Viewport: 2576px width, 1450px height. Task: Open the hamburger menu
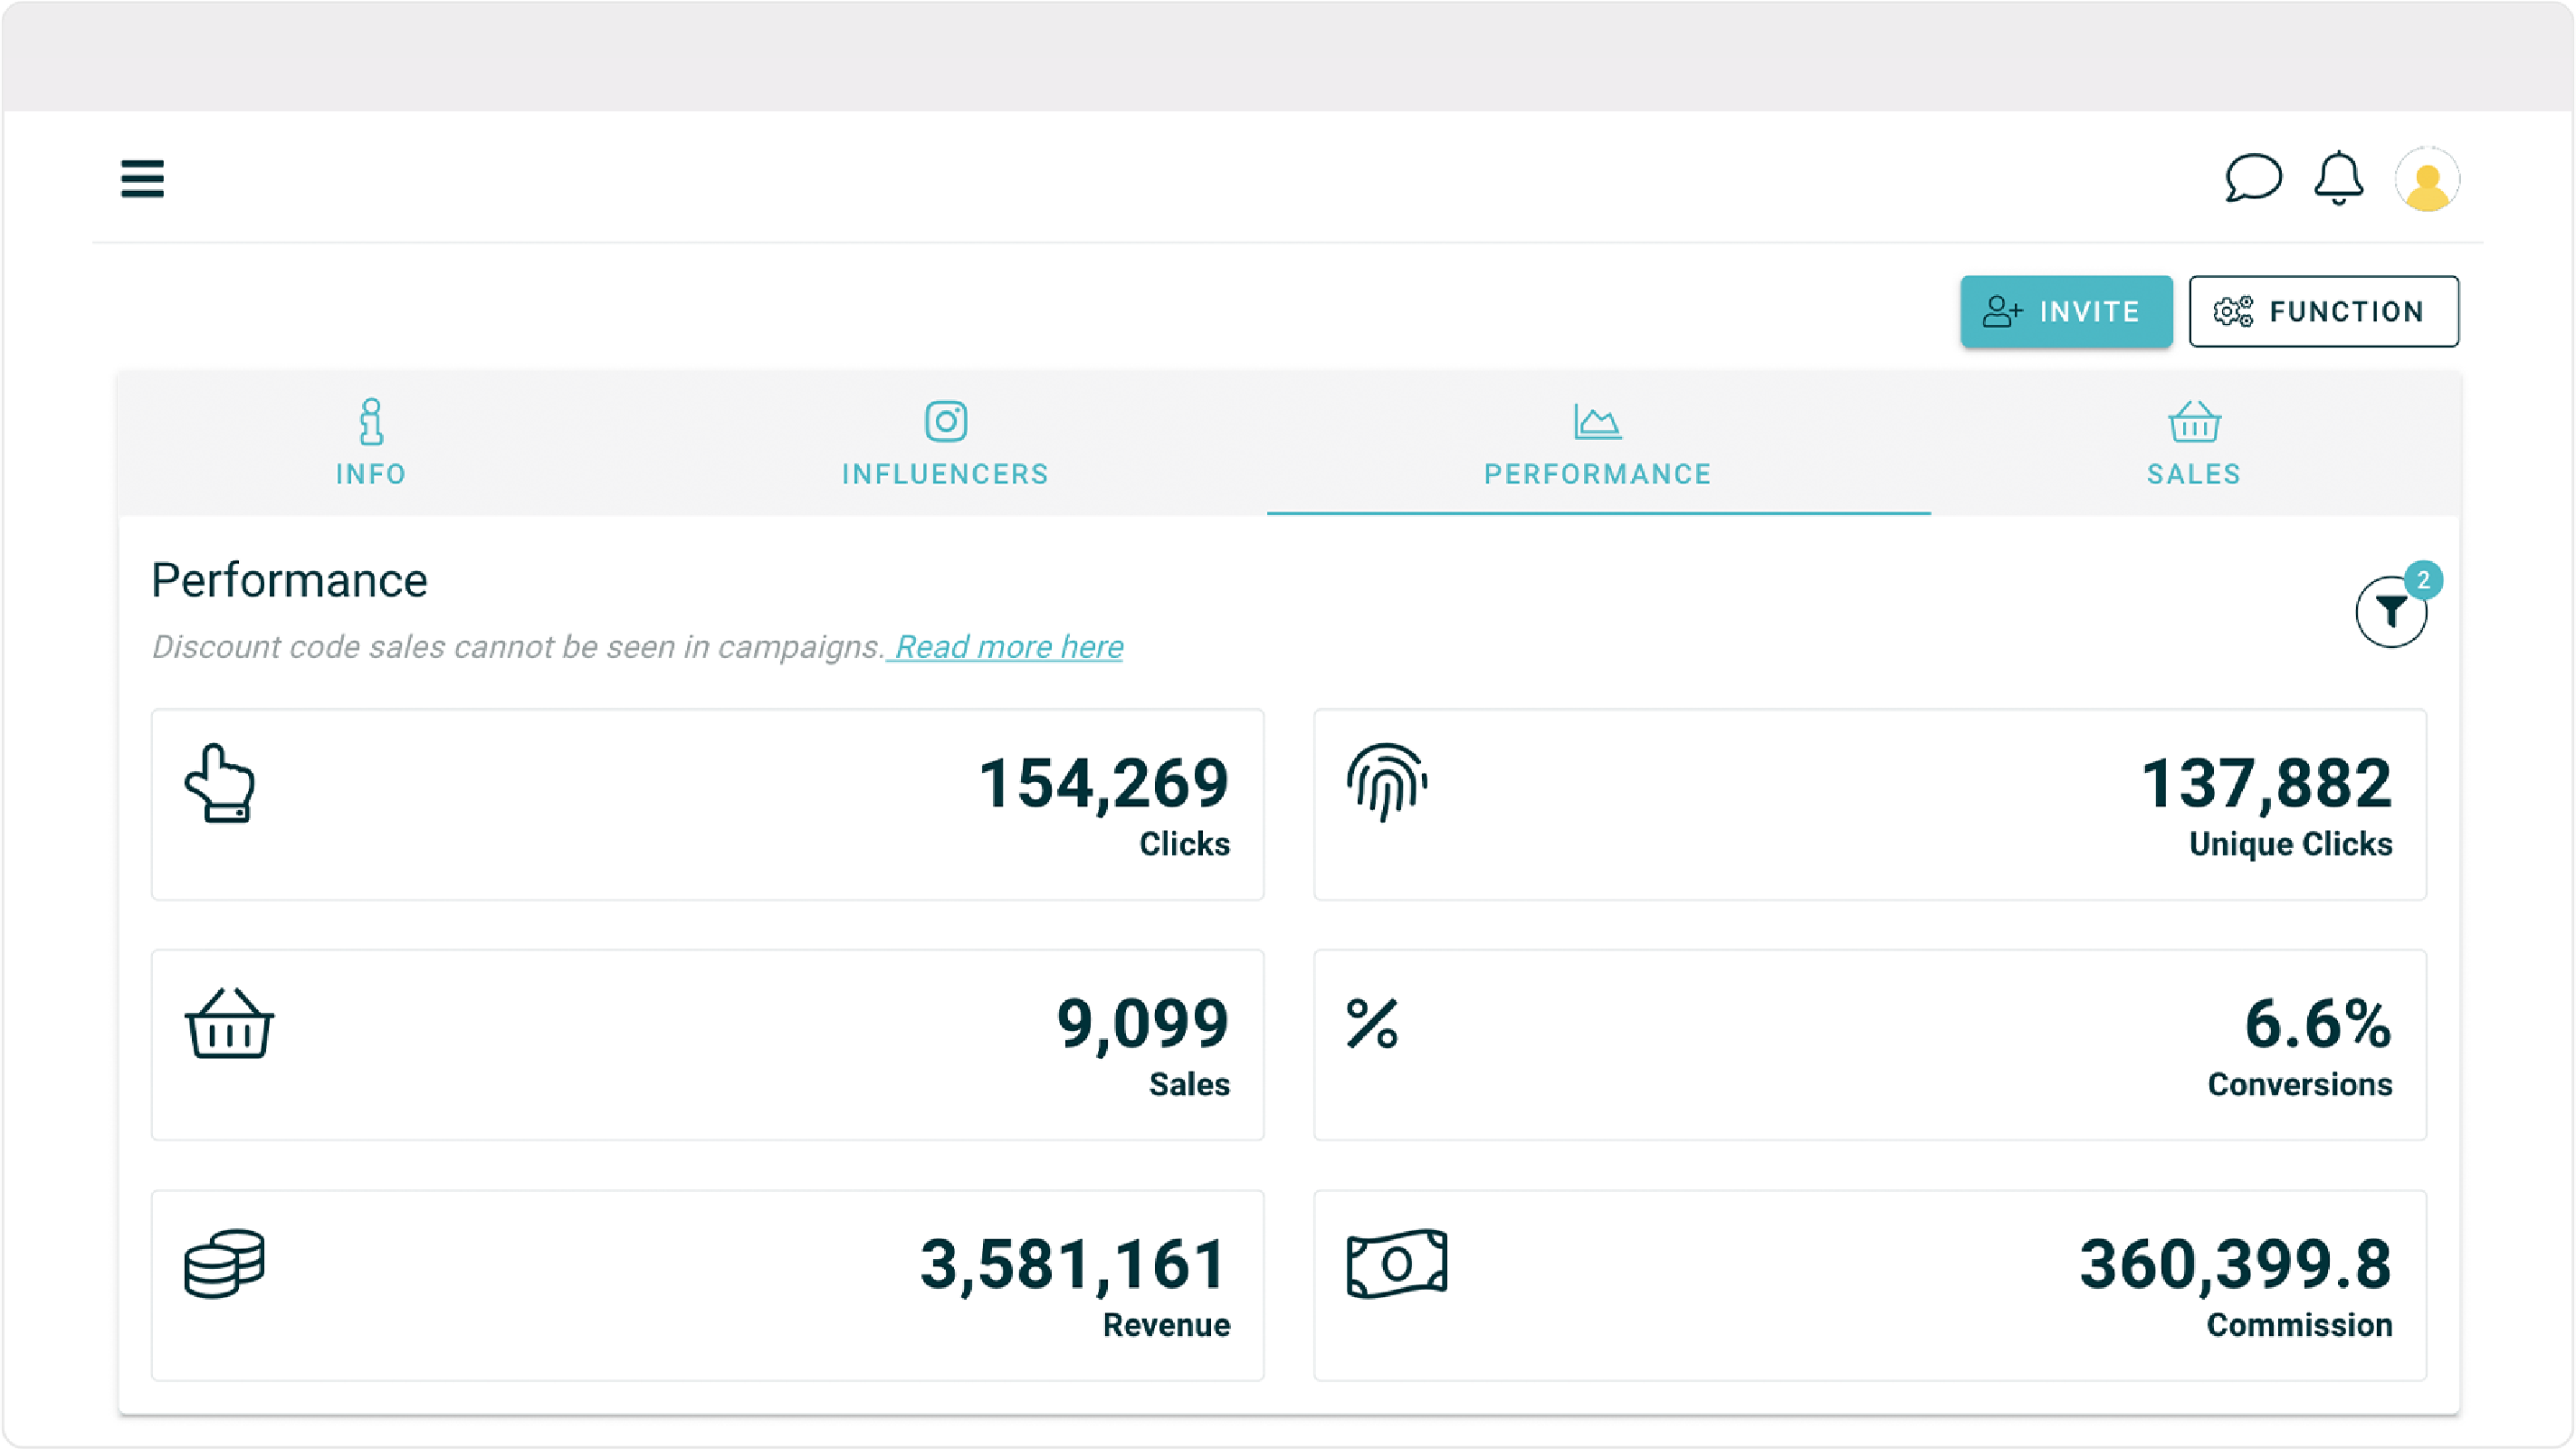(142, 179)
